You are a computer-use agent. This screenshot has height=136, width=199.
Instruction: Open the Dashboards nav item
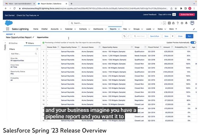click(98, 29)
